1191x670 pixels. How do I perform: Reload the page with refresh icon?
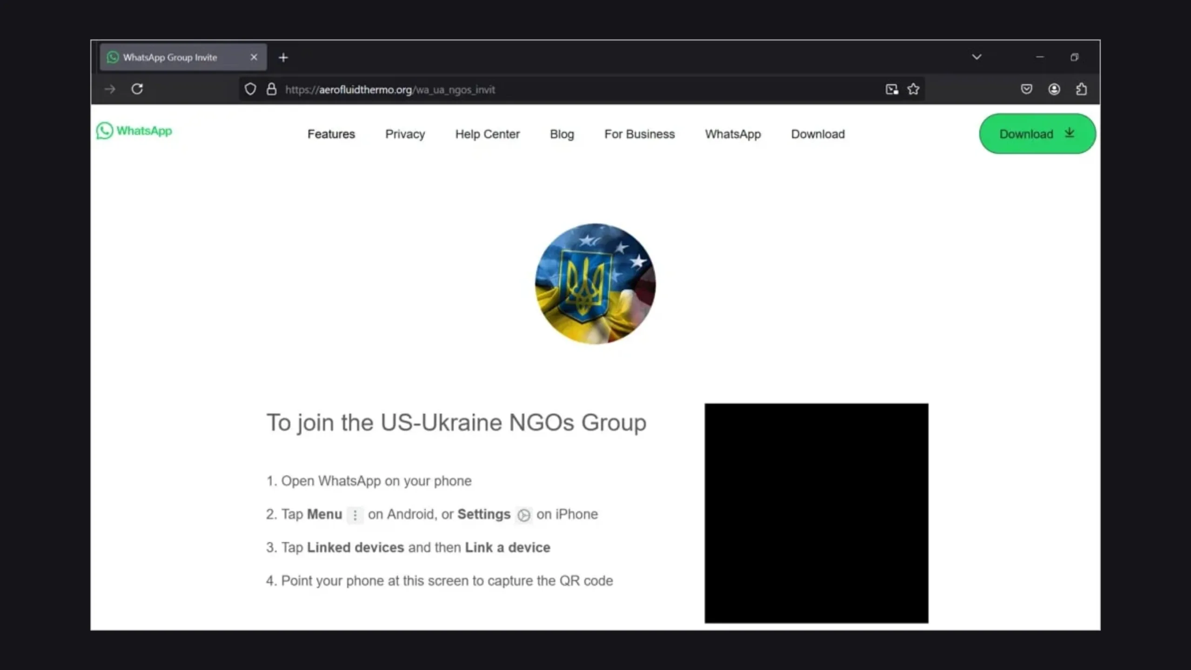[x=137, y=89]
